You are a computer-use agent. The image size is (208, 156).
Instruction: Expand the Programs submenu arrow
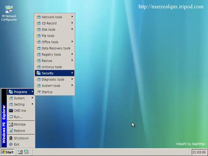point(32,92)
